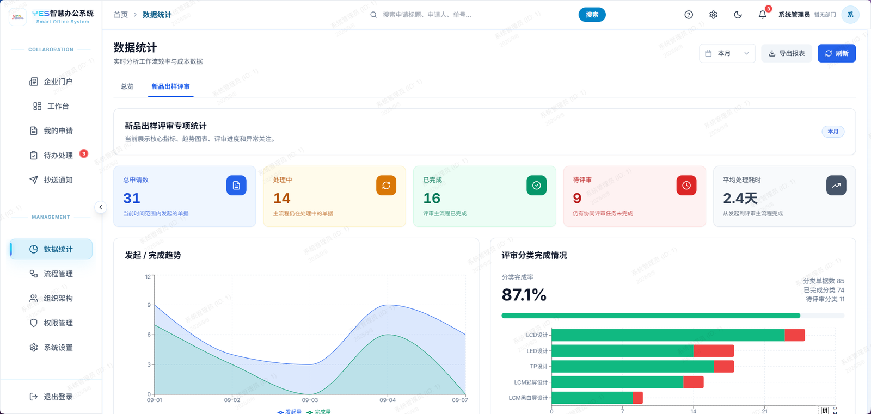Click the 平均处理耗时 trend icon
The width and height of the screenshot is (871, 414).
836,186
